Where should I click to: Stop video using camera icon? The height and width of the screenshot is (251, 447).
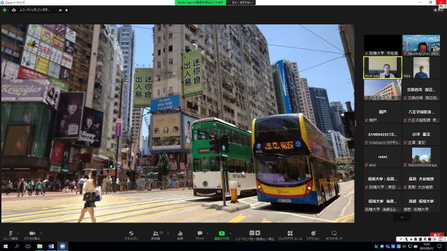coord(32,234)
